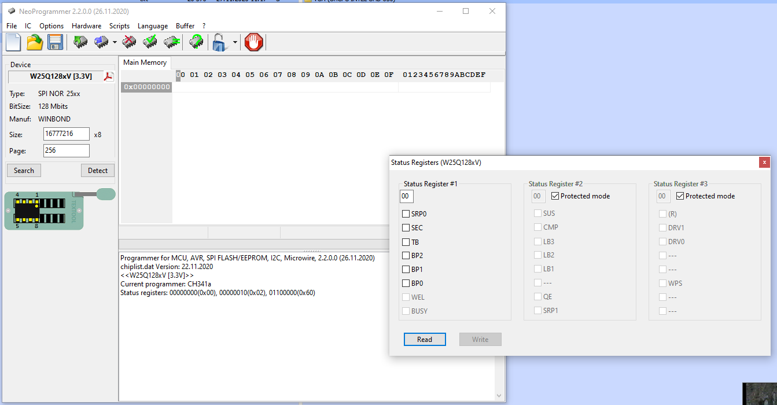Read IC using the green-arrow chip icon
The image size is (777, 405).
point(80,42)
